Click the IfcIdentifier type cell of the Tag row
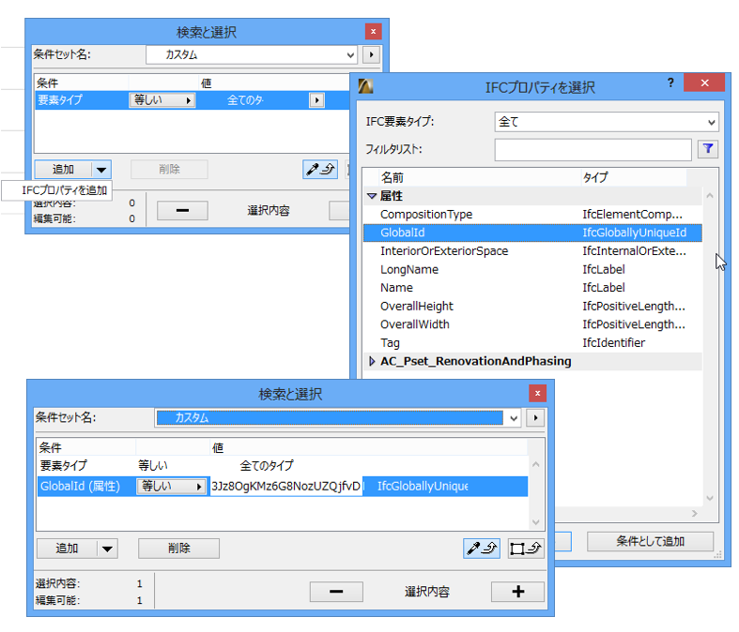 pyautogui.click(x=613, y=343)
